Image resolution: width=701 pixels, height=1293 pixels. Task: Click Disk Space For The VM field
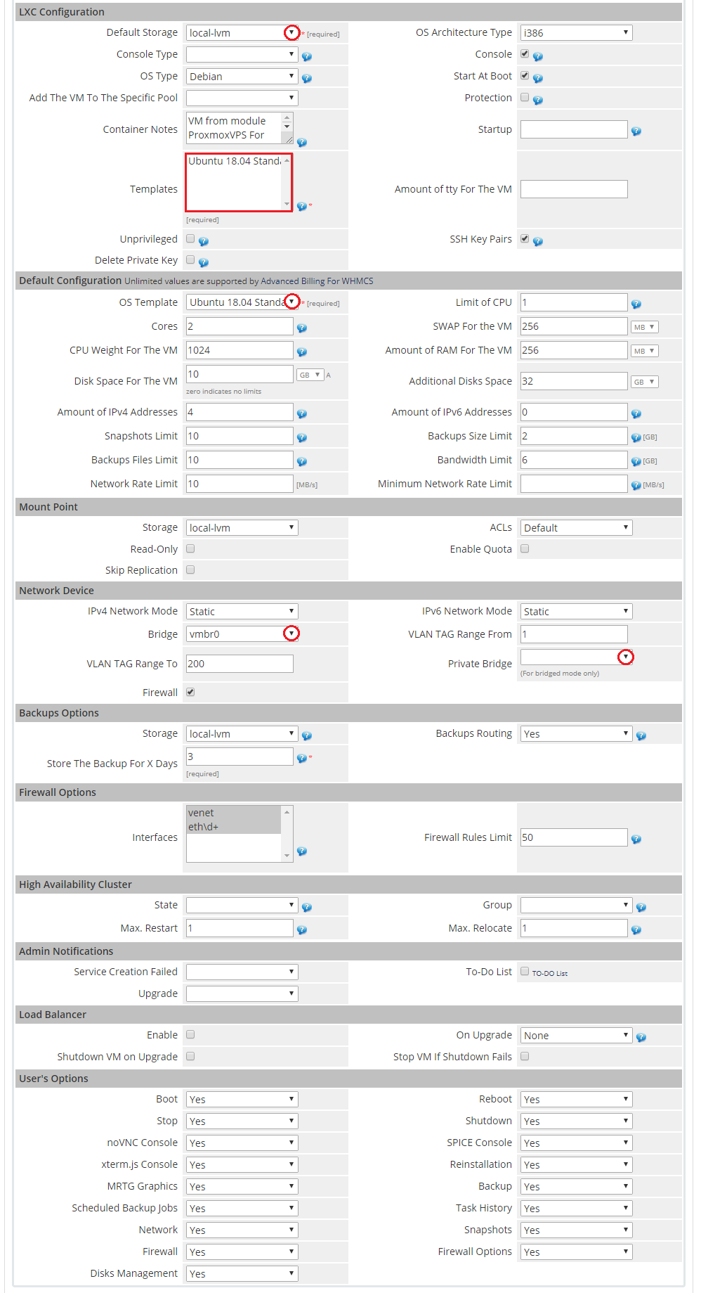tap(240, 374)
